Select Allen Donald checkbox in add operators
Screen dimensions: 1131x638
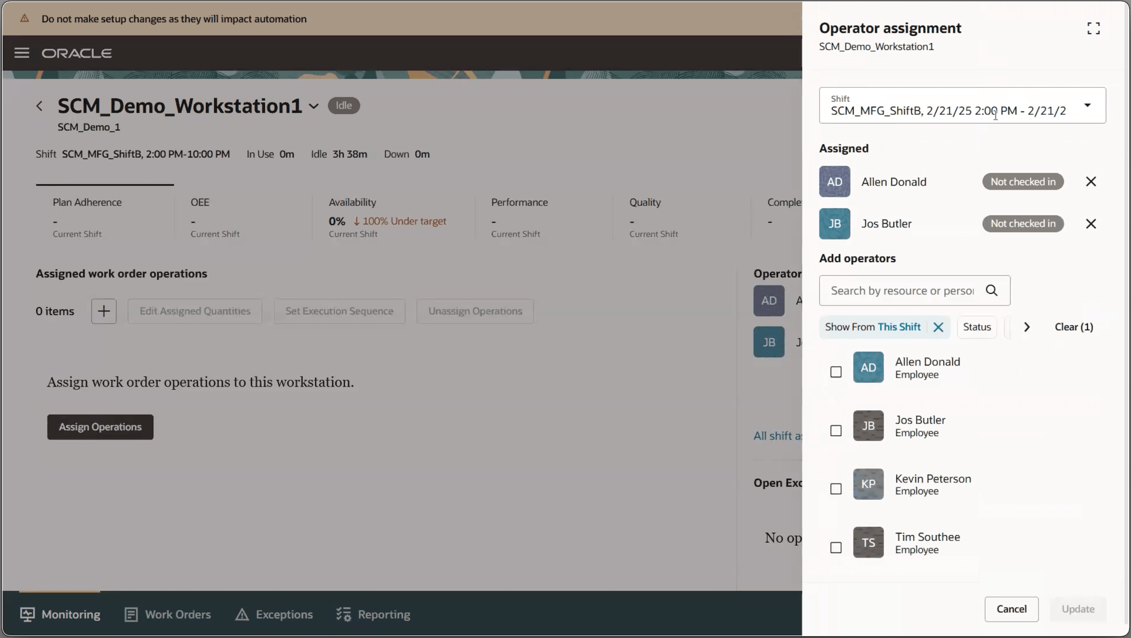pyautogui.click(x=836, y=372)
